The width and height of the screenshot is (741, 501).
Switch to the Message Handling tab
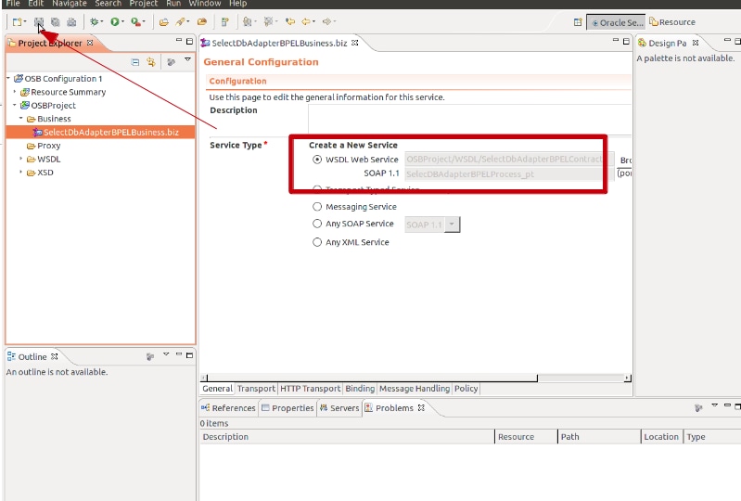pos(415,389)
